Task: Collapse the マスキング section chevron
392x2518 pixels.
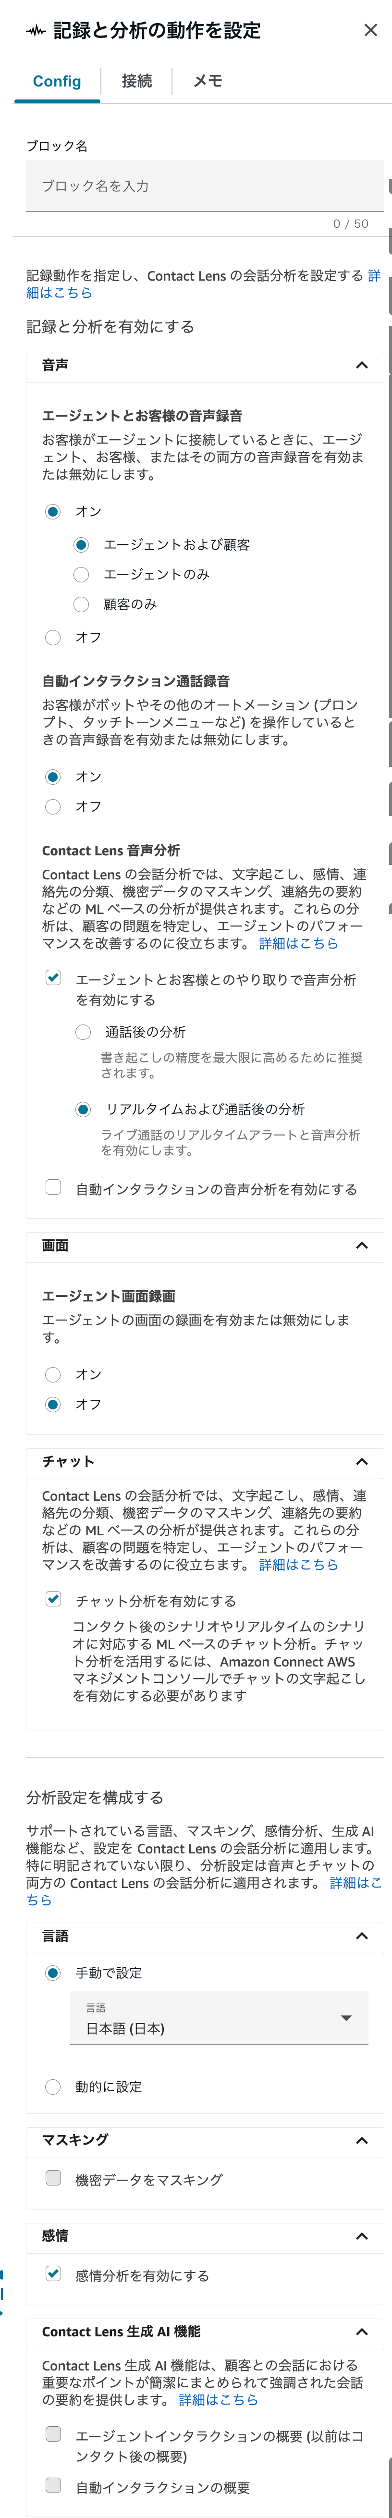Action: (362, 2141)
